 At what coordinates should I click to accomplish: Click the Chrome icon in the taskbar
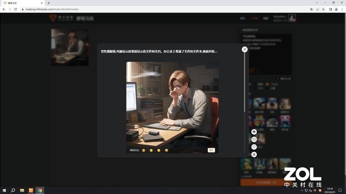click(39, 190)
